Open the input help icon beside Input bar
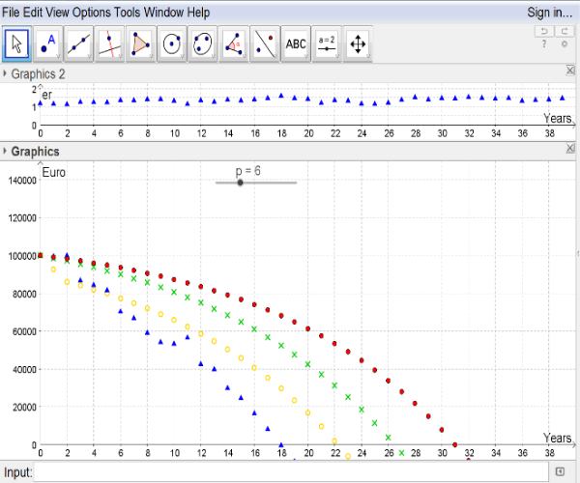Screen dimensions: 580x483 click(x=560, y=471)
